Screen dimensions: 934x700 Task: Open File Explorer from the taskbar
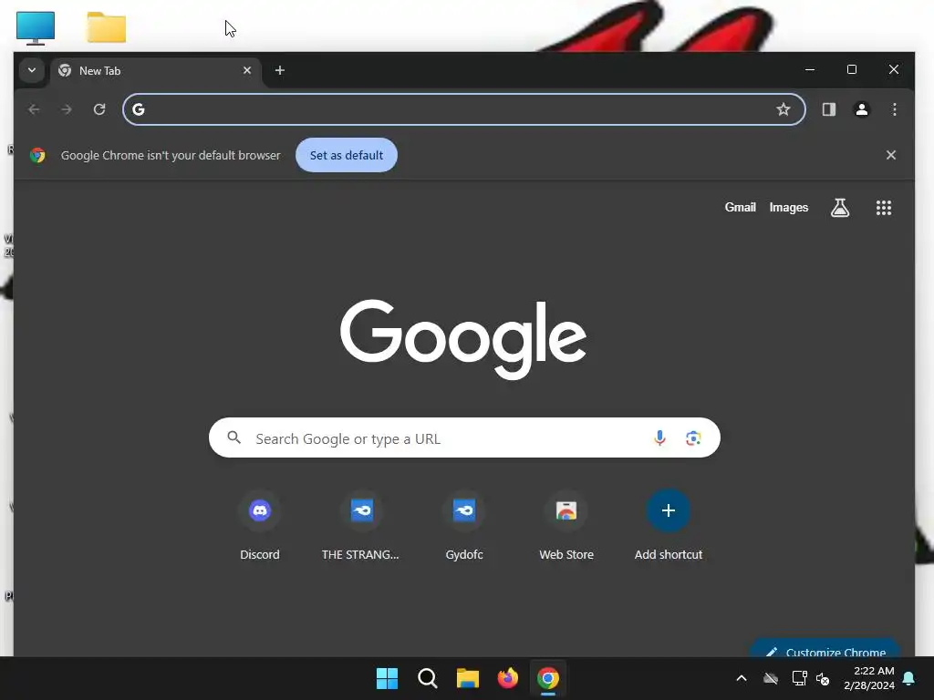pos(468,678)
